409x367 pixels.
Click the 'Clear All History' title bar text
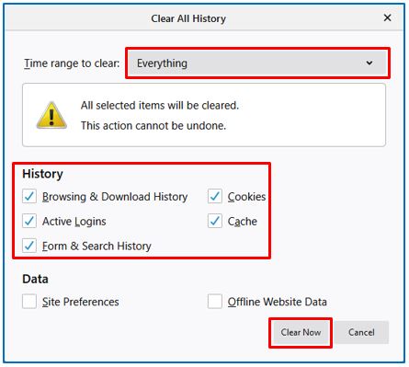point(188,18)
